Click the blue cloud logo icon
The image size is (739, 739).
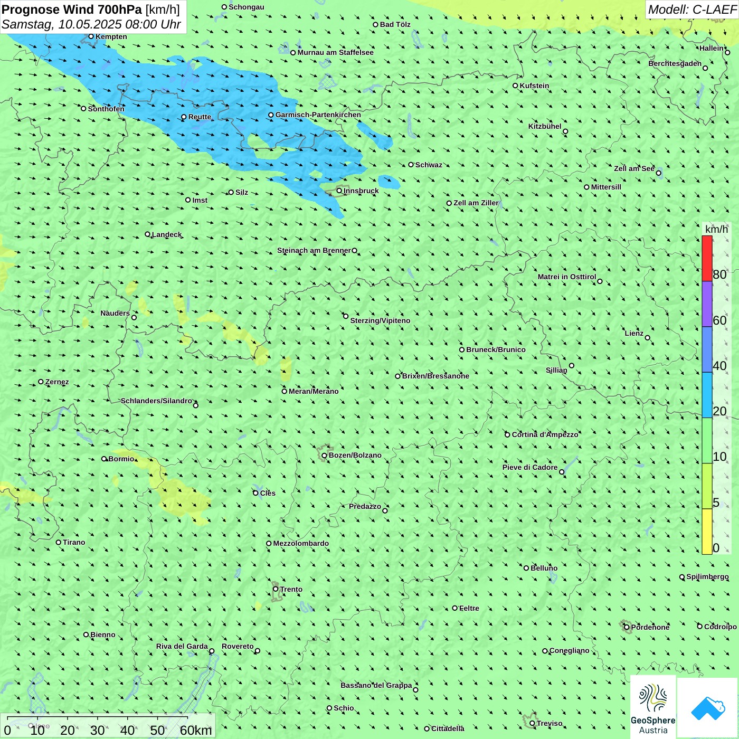coord(708,708)
